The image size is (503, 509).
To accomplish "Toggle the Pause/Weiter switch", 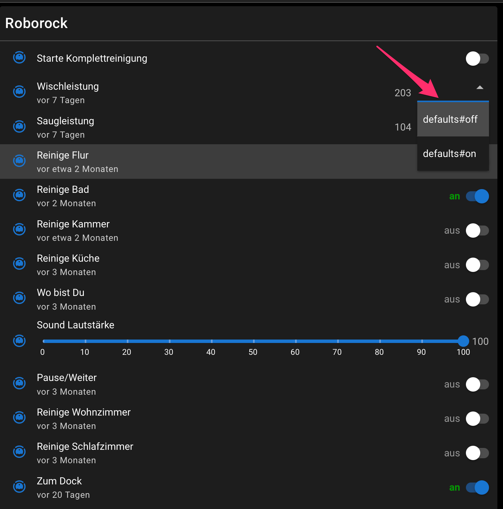I will click(x=477, y=384).
